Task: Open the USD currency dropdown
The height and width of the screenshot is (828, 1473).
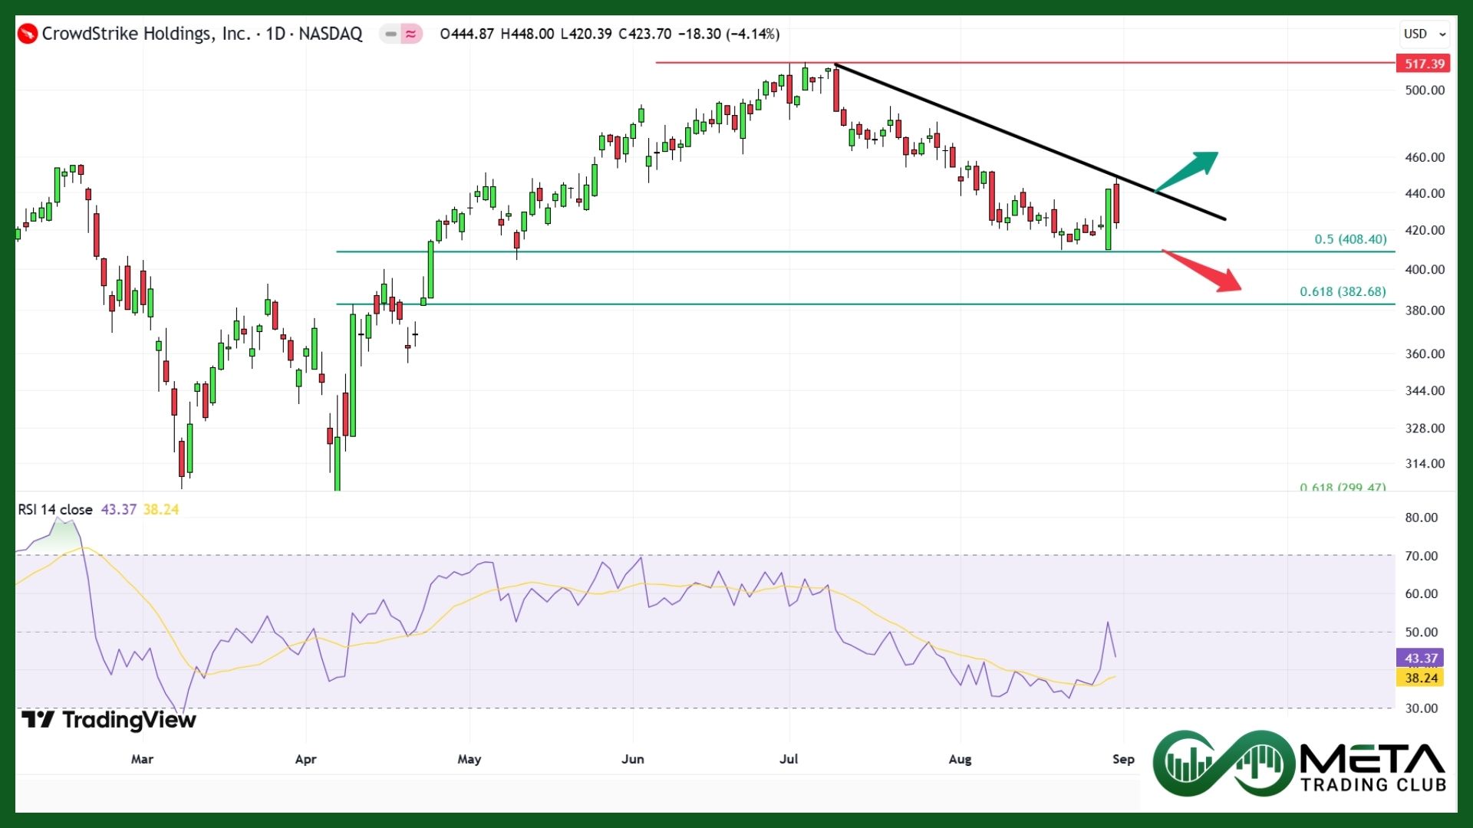Action: click(x=1424, y=34)
